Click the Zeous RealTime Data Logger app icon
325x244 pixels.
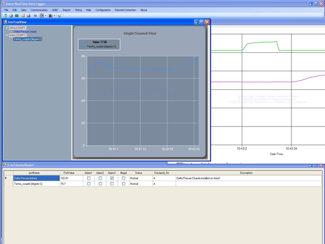tap(3, 4)
